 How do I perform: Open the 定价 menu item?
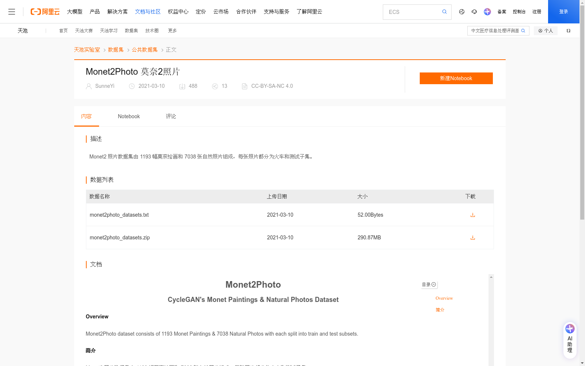point(201,12)
